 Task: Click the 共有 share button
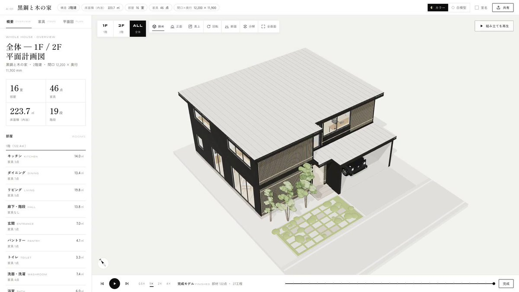(503, 7)
